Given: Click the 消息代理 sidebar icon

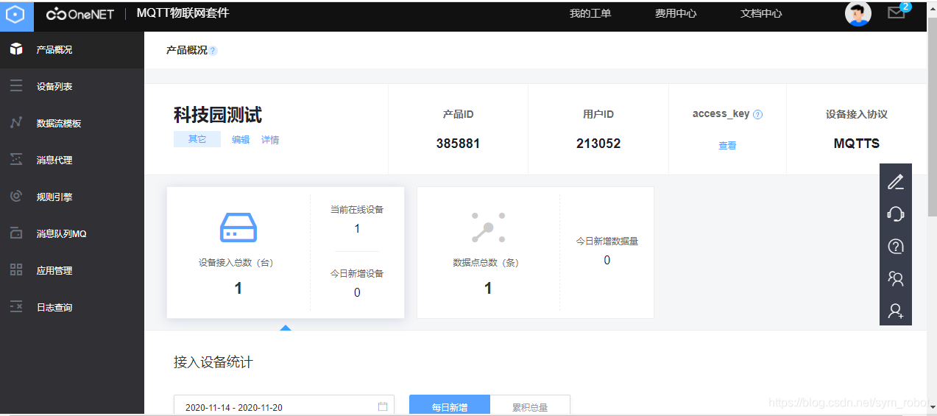Looking at the screenshot, I should tap(16, 160).
